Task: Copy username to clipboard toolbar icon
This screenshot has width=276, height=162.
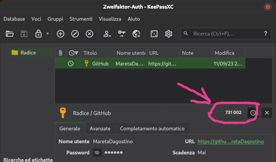Action: pos(107,34)
